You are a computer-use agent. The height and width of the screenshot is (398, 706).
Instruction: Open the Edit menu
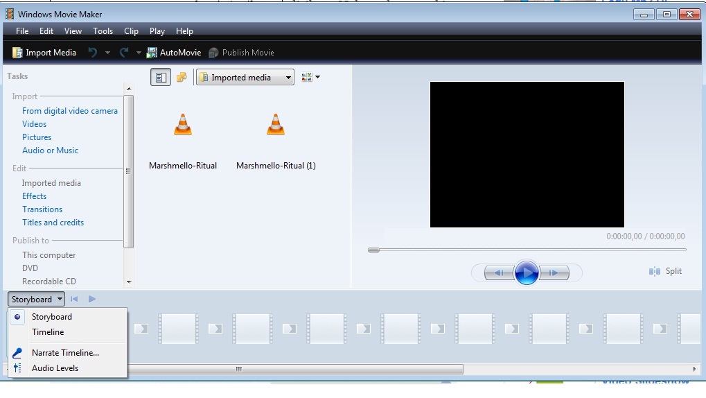coord(46,31)
